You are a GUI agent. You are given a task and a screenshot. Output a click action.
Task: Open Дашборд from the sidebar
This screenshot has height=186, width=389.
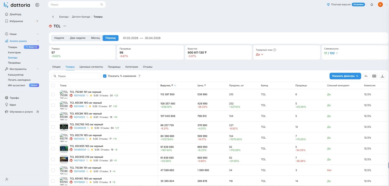15,14
